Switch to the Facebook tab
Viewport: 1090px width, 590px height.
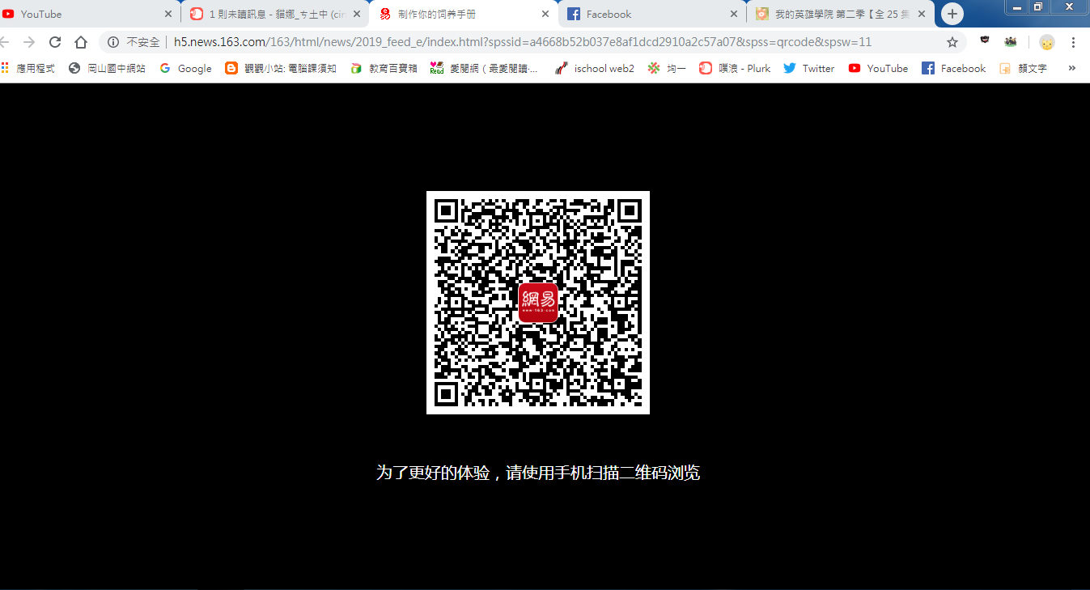(x=652, y=14)
